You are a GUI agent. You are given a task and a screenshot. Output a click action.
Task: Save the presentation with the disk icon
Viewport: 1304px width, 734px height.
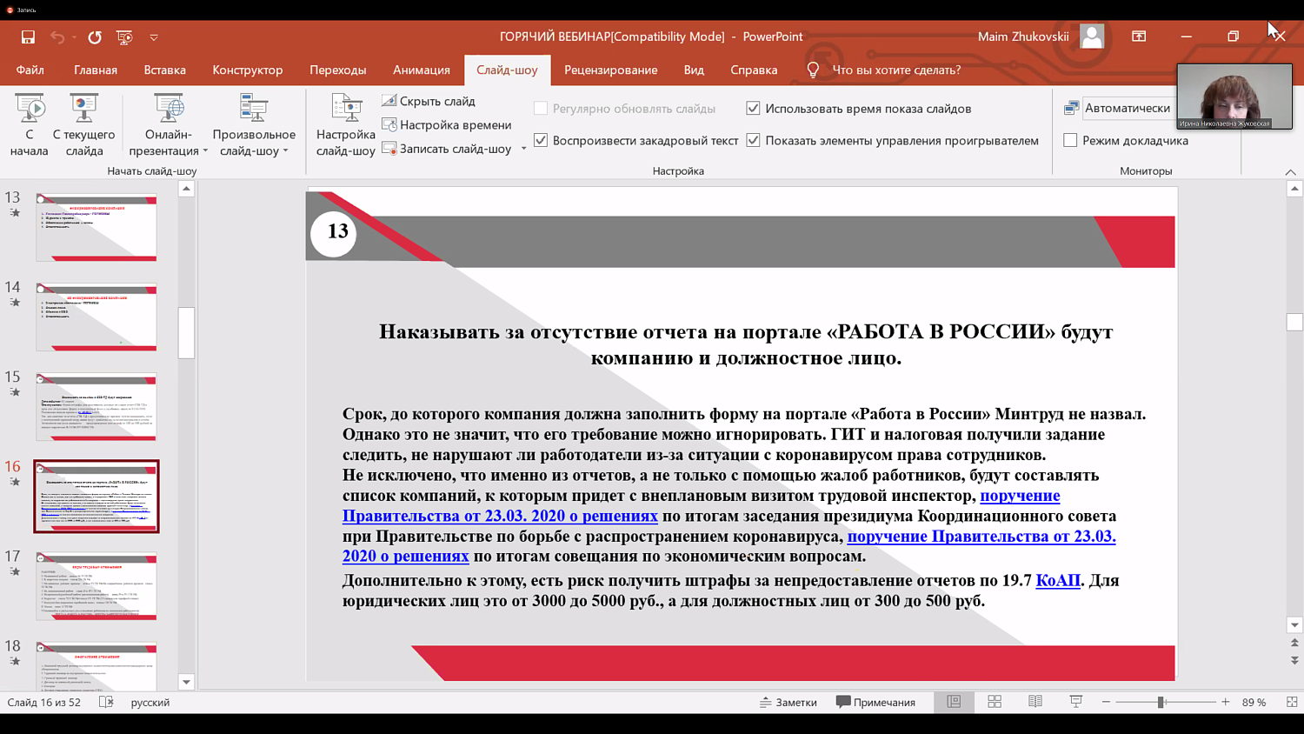[x=28, y=37]
